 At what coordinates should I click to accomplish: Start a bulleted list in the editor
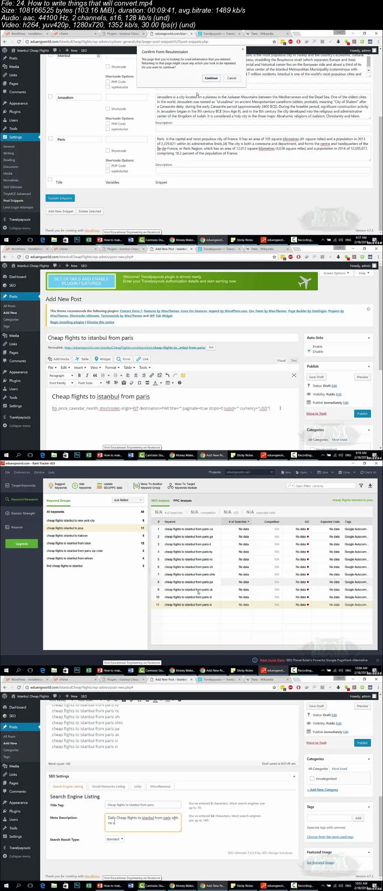click(103, 375)
